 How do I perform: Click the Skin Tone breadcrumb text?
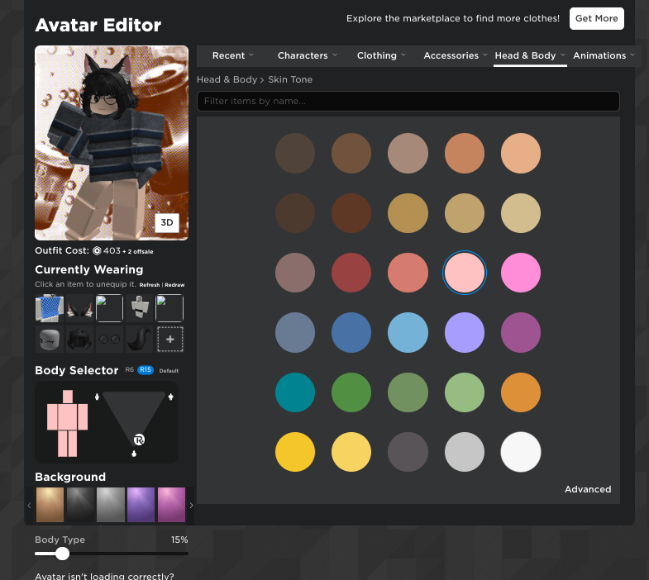coord(290,79)
